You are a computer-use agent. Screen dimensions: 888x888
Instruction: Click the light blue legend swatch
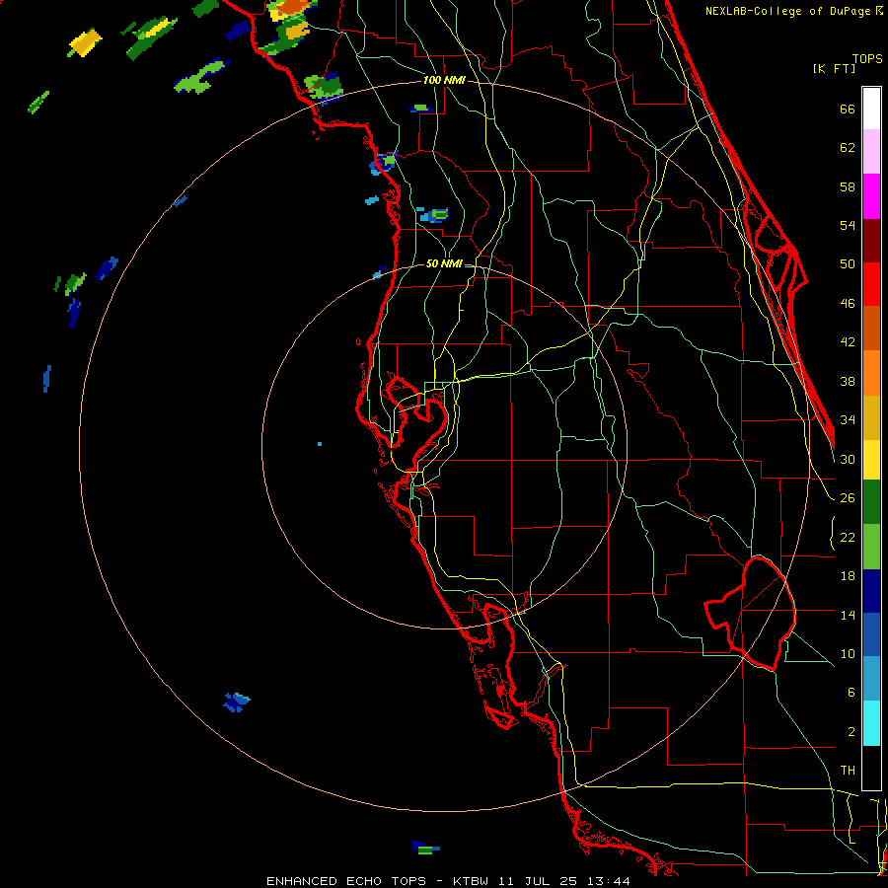click(871, 679)
